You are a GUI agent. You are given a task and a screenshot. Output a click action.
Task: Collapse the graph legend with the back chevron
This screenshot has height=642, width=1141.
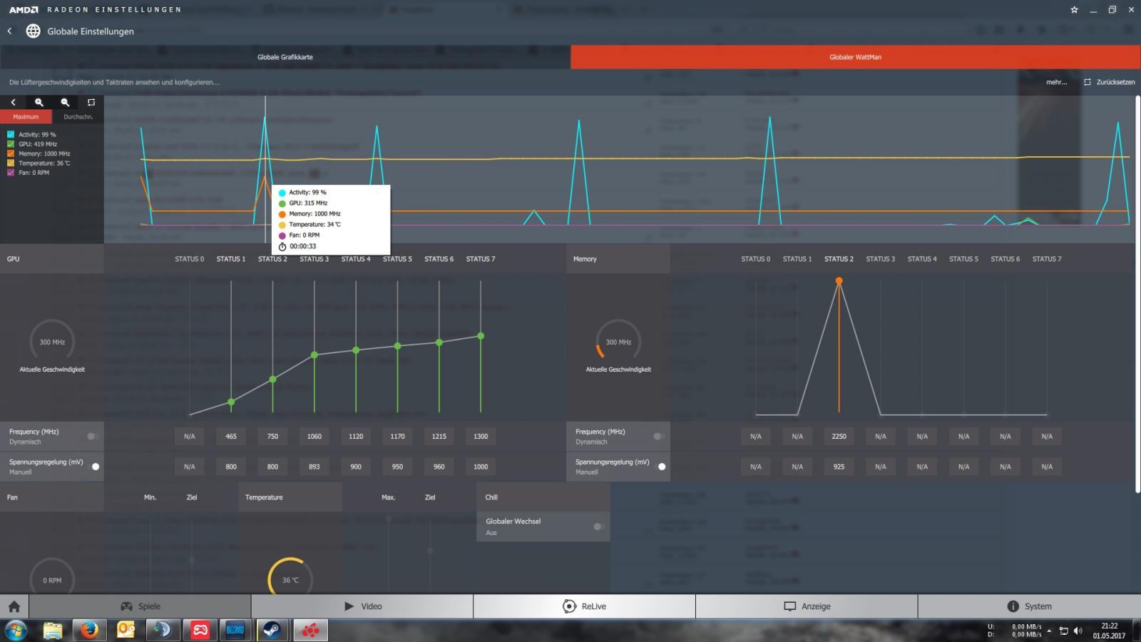13,103
